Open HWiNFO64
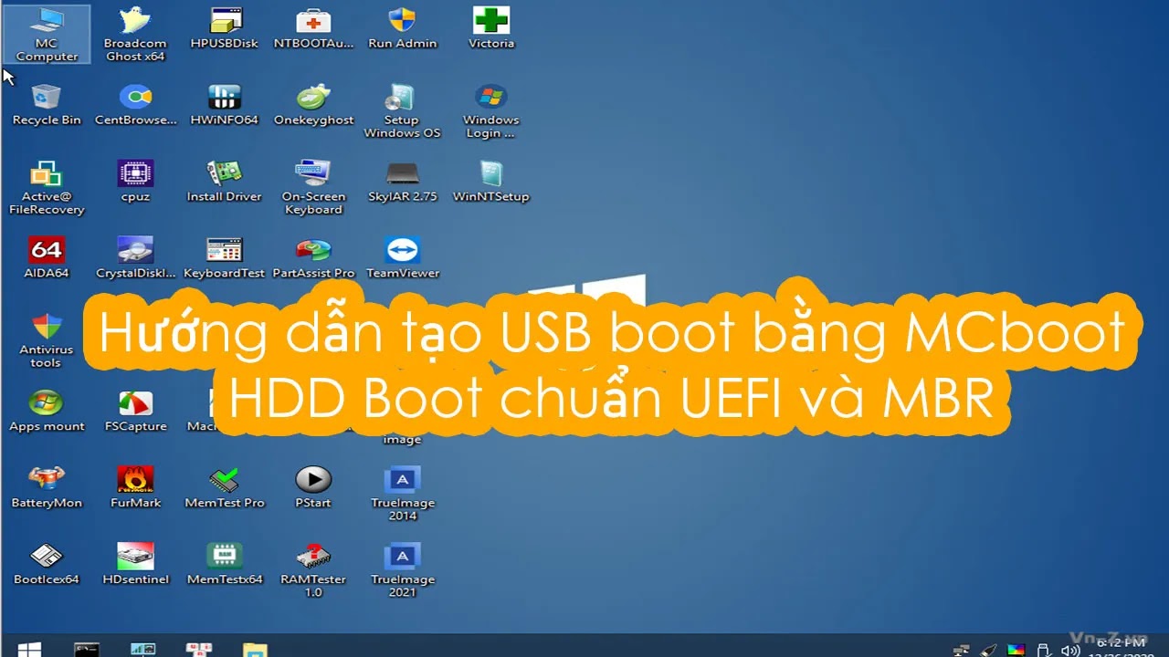This screenshot has width=1169, height=657. [225, 104]
